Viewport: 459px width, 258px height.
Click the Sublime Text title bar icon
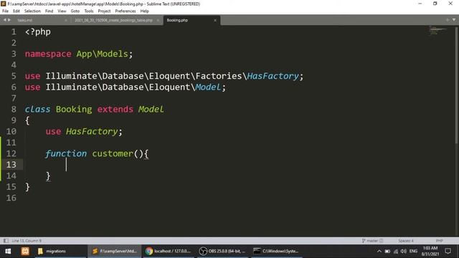[3, 4]
